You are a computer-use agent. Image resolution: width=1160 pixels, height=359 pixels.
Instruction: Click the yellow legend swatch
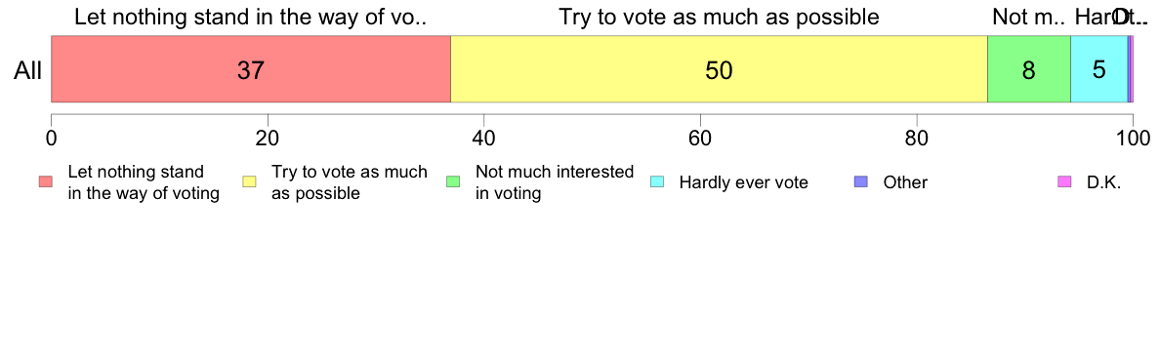click(250, 181)
